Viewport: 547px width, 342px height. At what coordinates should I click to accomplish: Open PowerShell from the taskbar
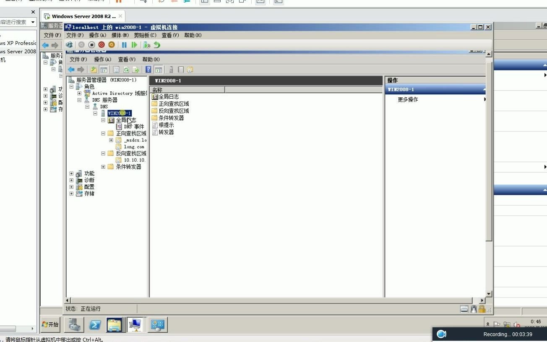(x=95, y=324)
